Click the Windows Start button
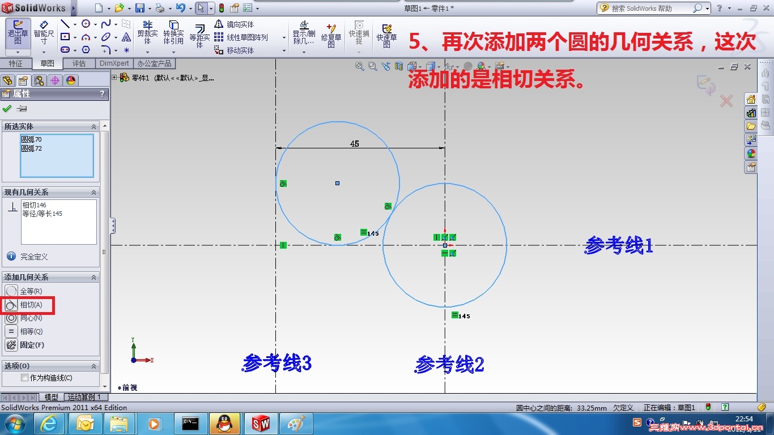Image resolution: width=774 pixels, height=435 pixels. tap(15, 423)
